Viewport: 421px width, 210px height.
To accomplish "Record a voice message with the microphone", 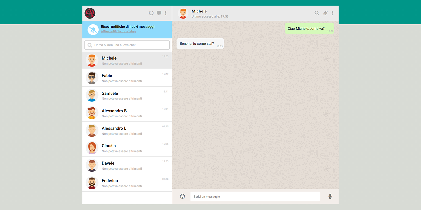I will tap(330, 196).
